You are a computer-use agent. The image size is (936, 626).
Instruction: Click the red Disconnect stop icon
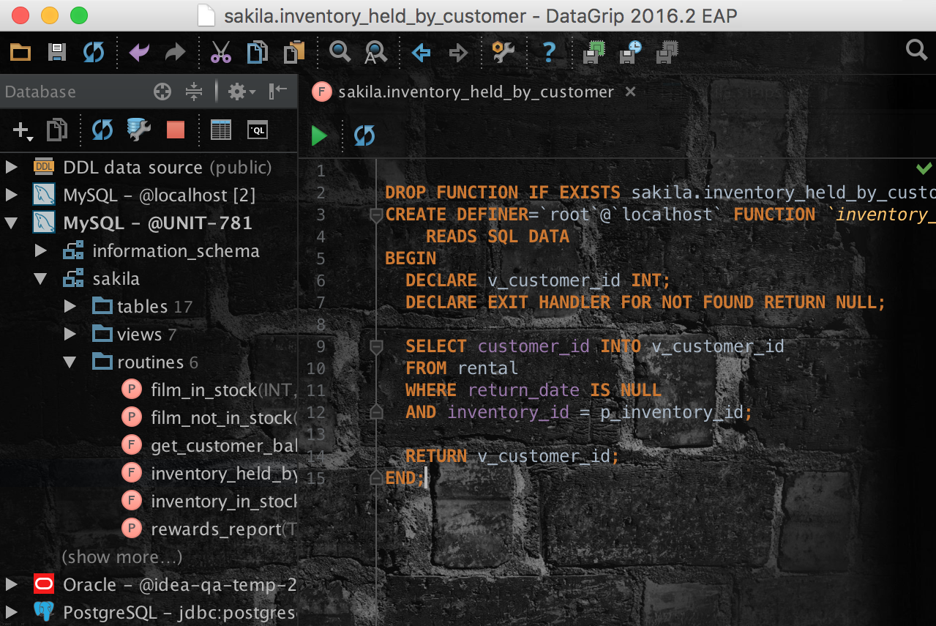[176, 130]
